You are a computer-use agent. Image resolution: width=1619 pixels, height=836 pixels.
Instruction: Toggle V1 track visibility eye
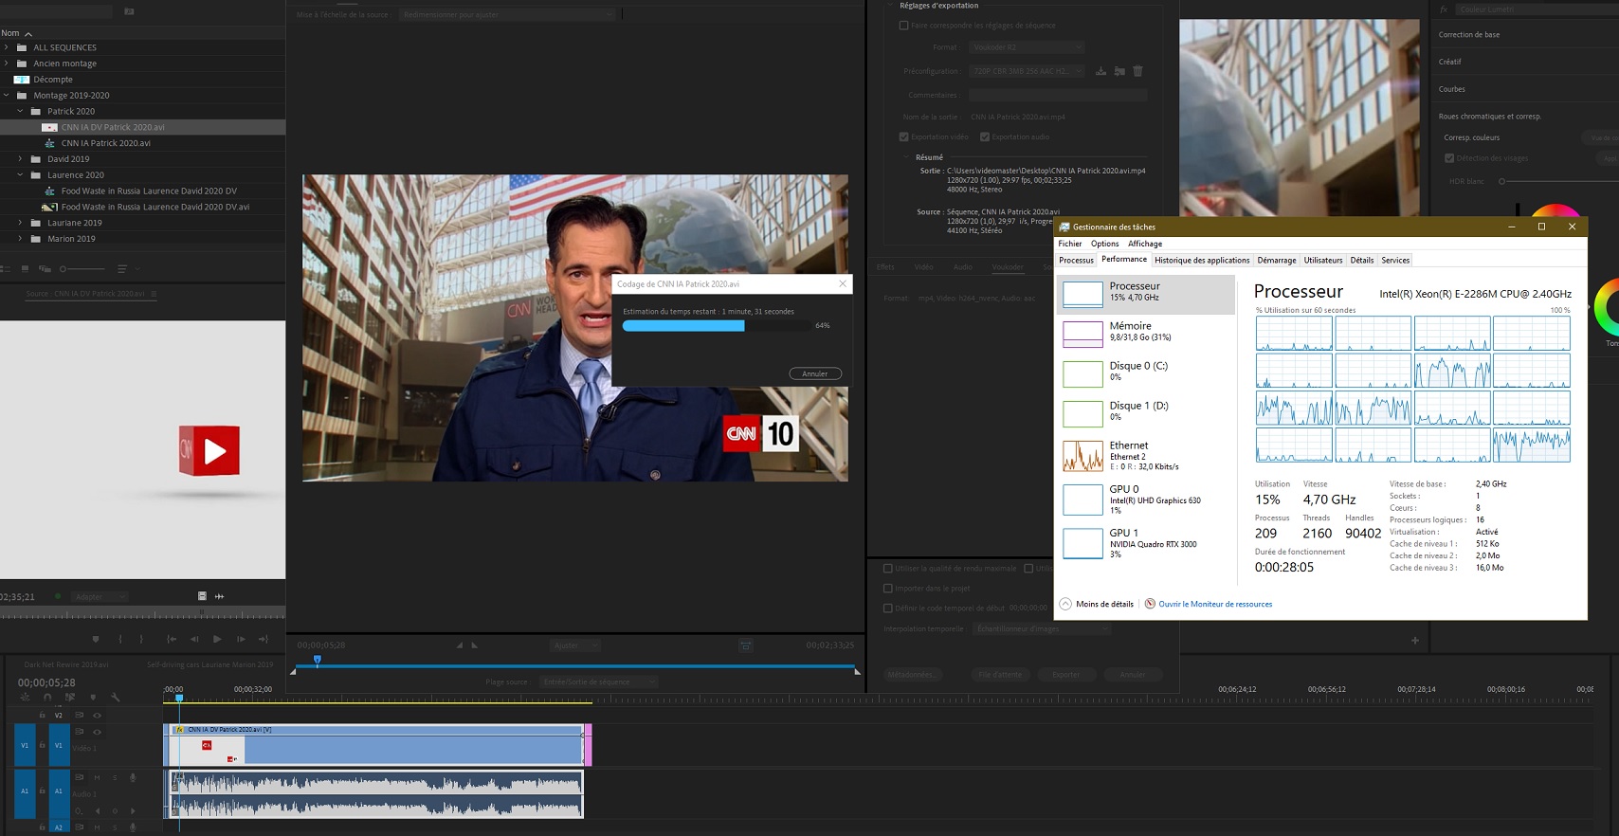coord(97,732)
